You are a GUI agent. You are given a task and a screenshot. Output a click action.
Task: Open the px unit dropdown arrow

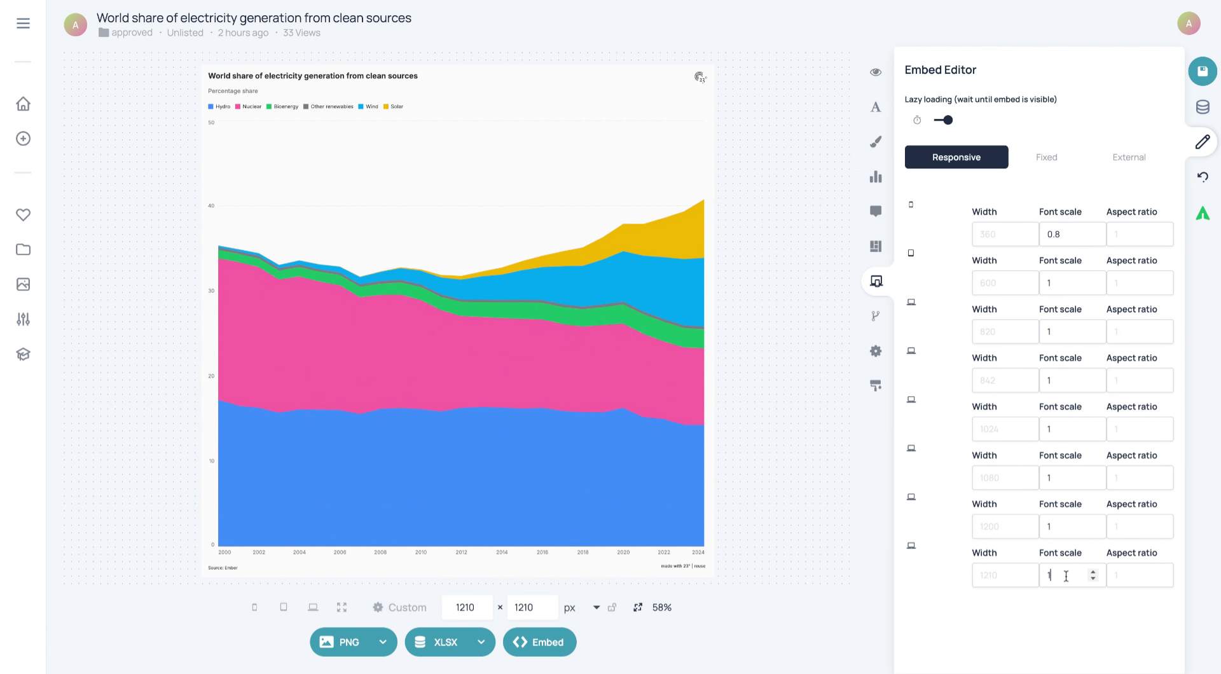tap(597, 607)
